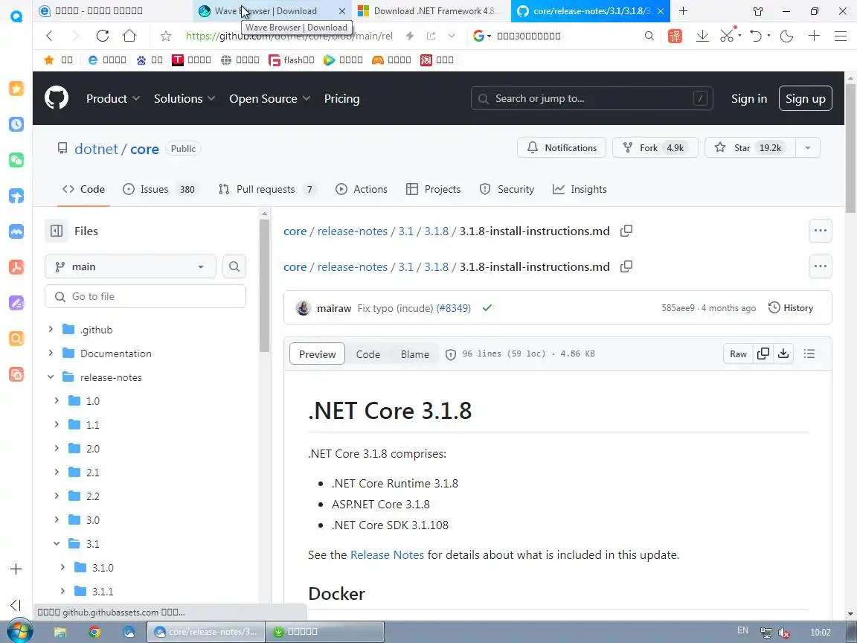Open the Release Notes link
The image size is (857, 643).
387,554
